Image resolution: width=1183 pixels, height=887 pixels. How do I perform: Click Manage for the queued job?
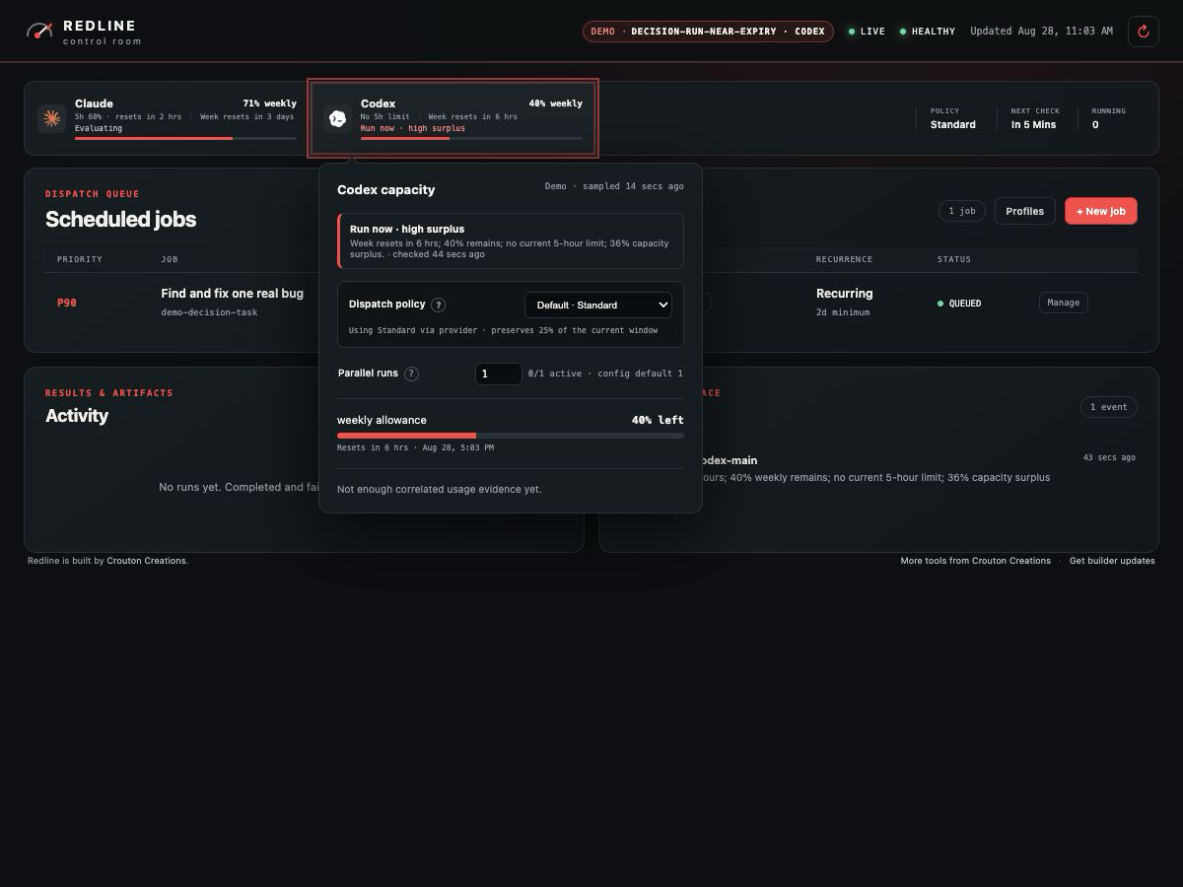(x=1064, y=303)
